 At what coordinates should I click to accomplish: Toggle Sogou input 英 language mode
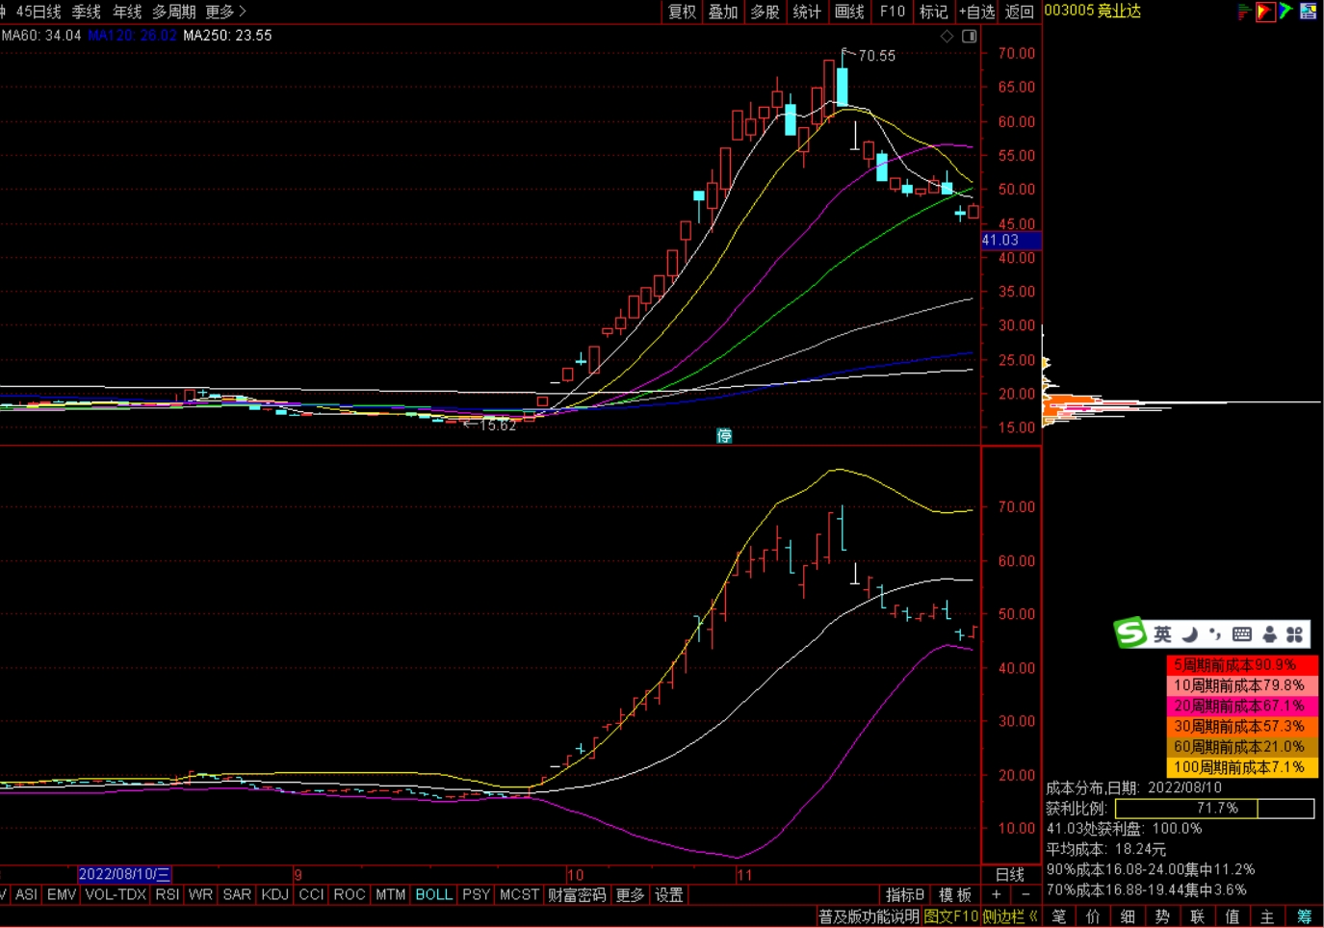tap(1163, 634)
